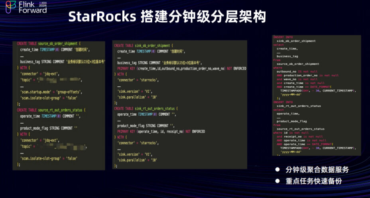Click 'CREATE TABLE sink_rt_out_orders_status (' line

point(146,109)
